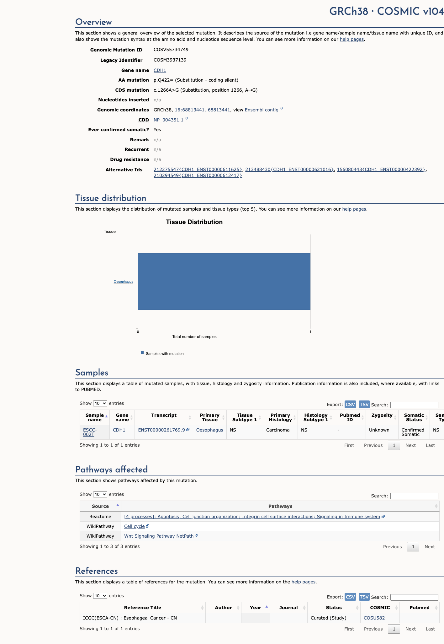Image resolution: width=444 pixels, height=644 pixels.
Task: Open help pages link in Tissue distribution section
Action: [354, 209]
